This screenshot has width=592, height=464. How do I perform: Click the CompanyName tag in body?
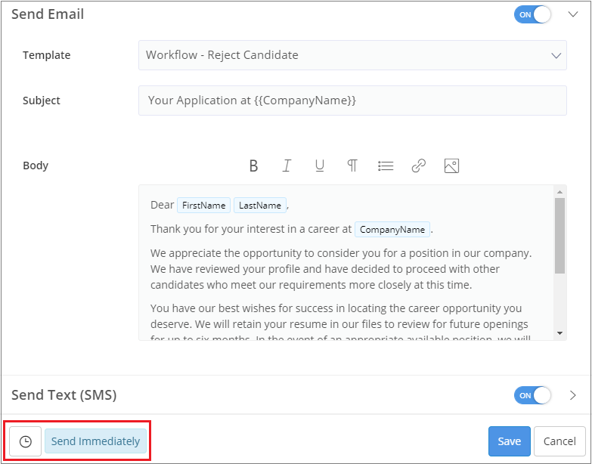(392, 230)
